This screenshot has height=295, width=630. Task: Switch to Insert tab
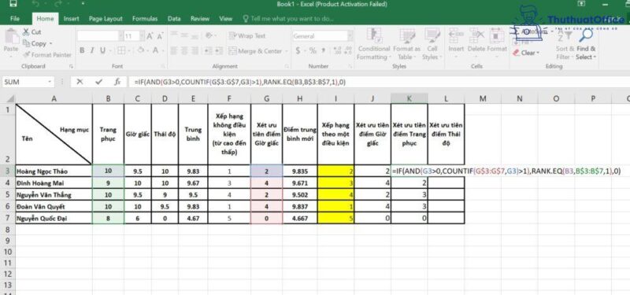(x=71, y=18)
